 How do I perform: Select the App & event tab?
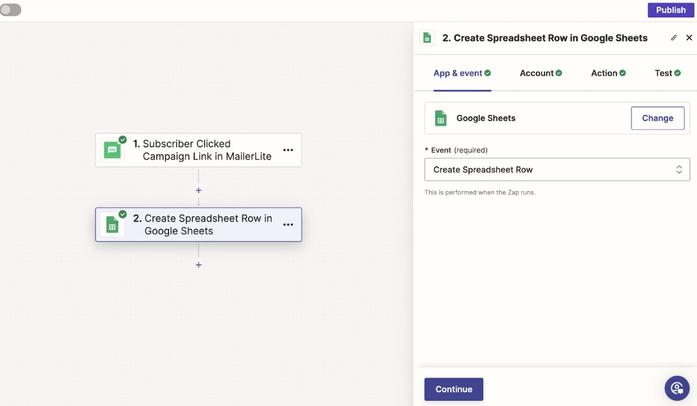click(462, 73)
